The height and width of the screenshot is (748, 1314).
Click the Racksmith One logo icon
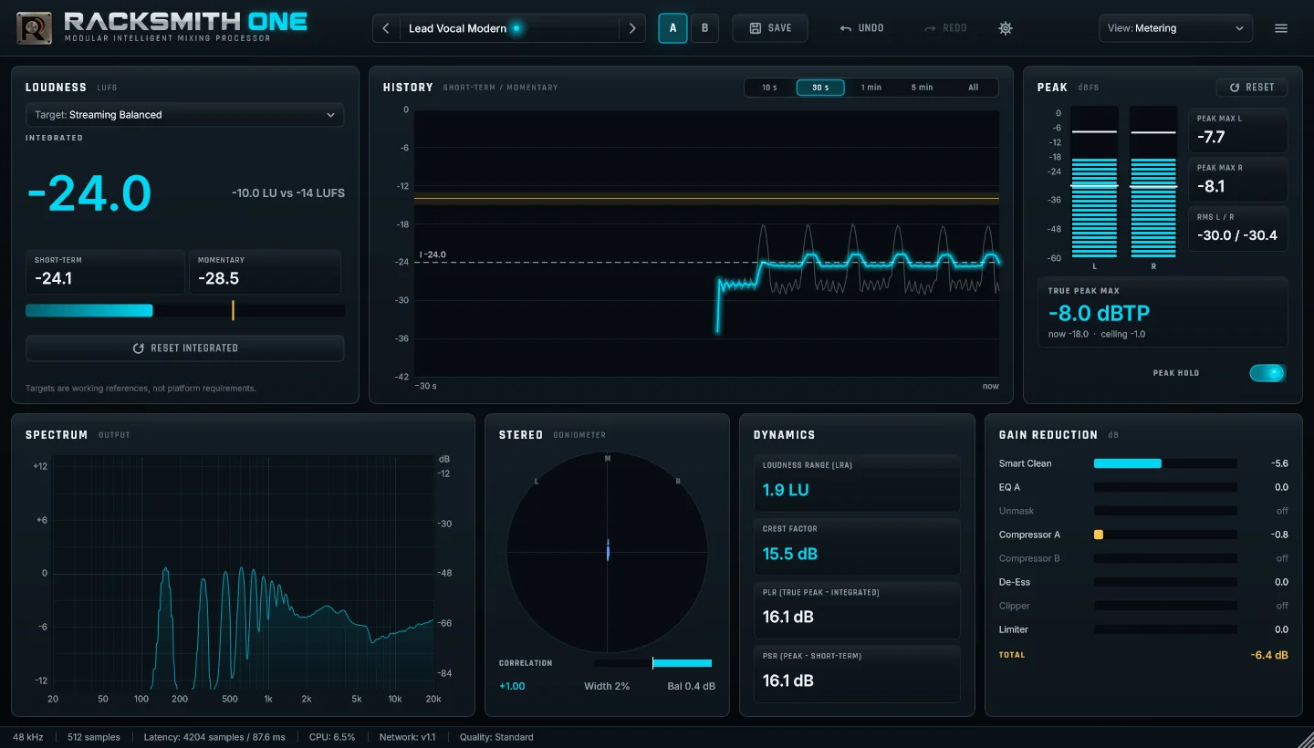pyautogui.click(x=34, y=28)
